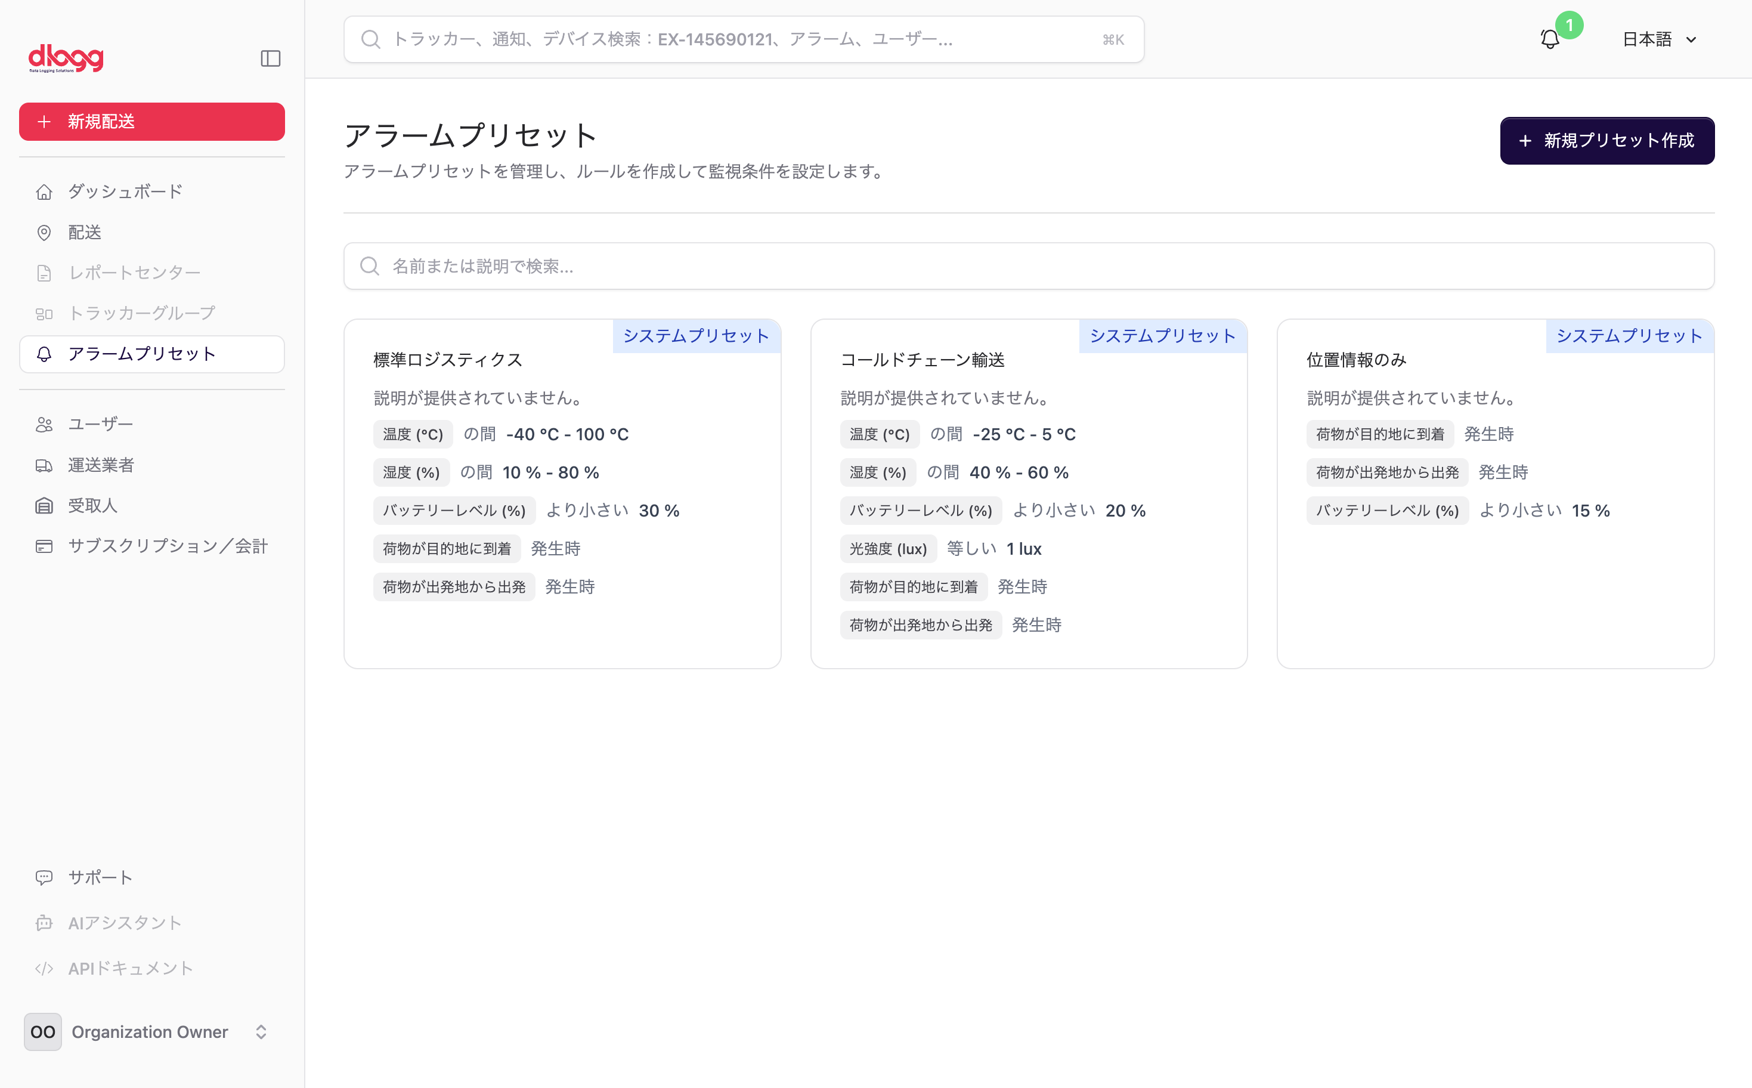Open the 日本語 language dropdown
The width and height of the screenshot is (1752, 1088).
pos(1659,39)
